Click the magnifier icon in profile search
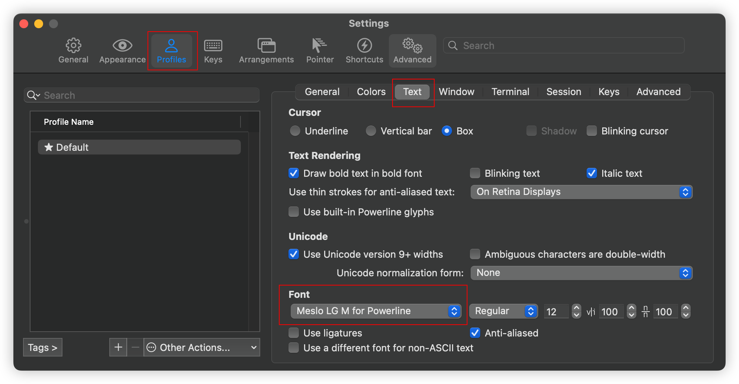The image size is (739, 384). [33, 95]
